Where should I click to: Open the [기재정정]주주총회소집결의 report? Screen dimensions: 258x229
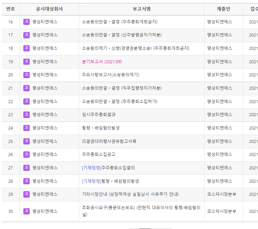pos(108,168)
